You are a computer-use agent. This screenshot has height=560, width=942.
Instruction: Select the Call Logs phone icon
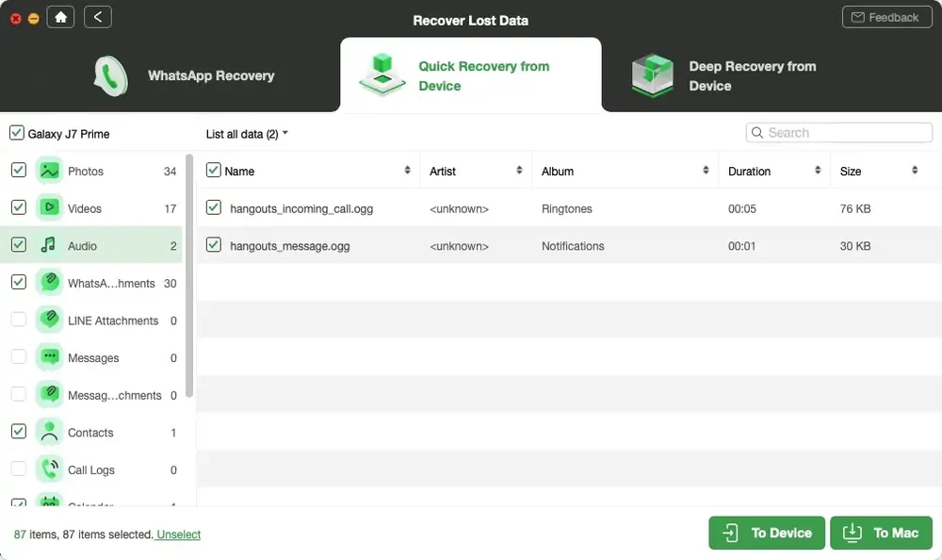[49, 469]
